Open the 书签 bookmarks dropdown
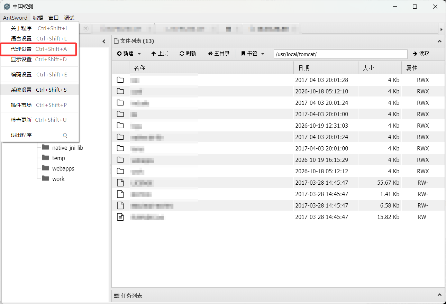This screenshot has height=304, width=446. (x=253, y=54)
